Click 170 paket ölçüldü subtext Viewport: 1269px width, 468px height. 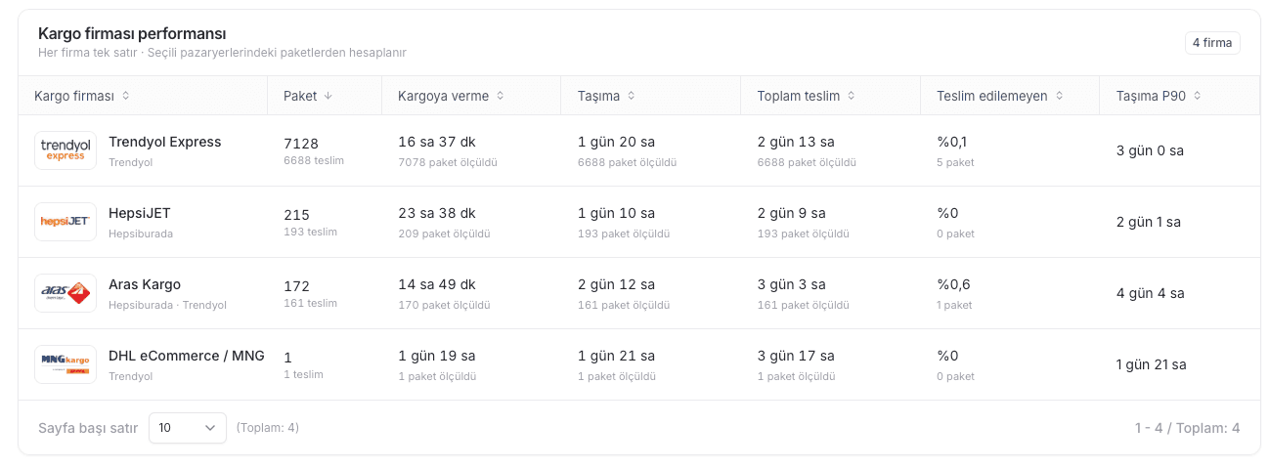click(445, 305)
